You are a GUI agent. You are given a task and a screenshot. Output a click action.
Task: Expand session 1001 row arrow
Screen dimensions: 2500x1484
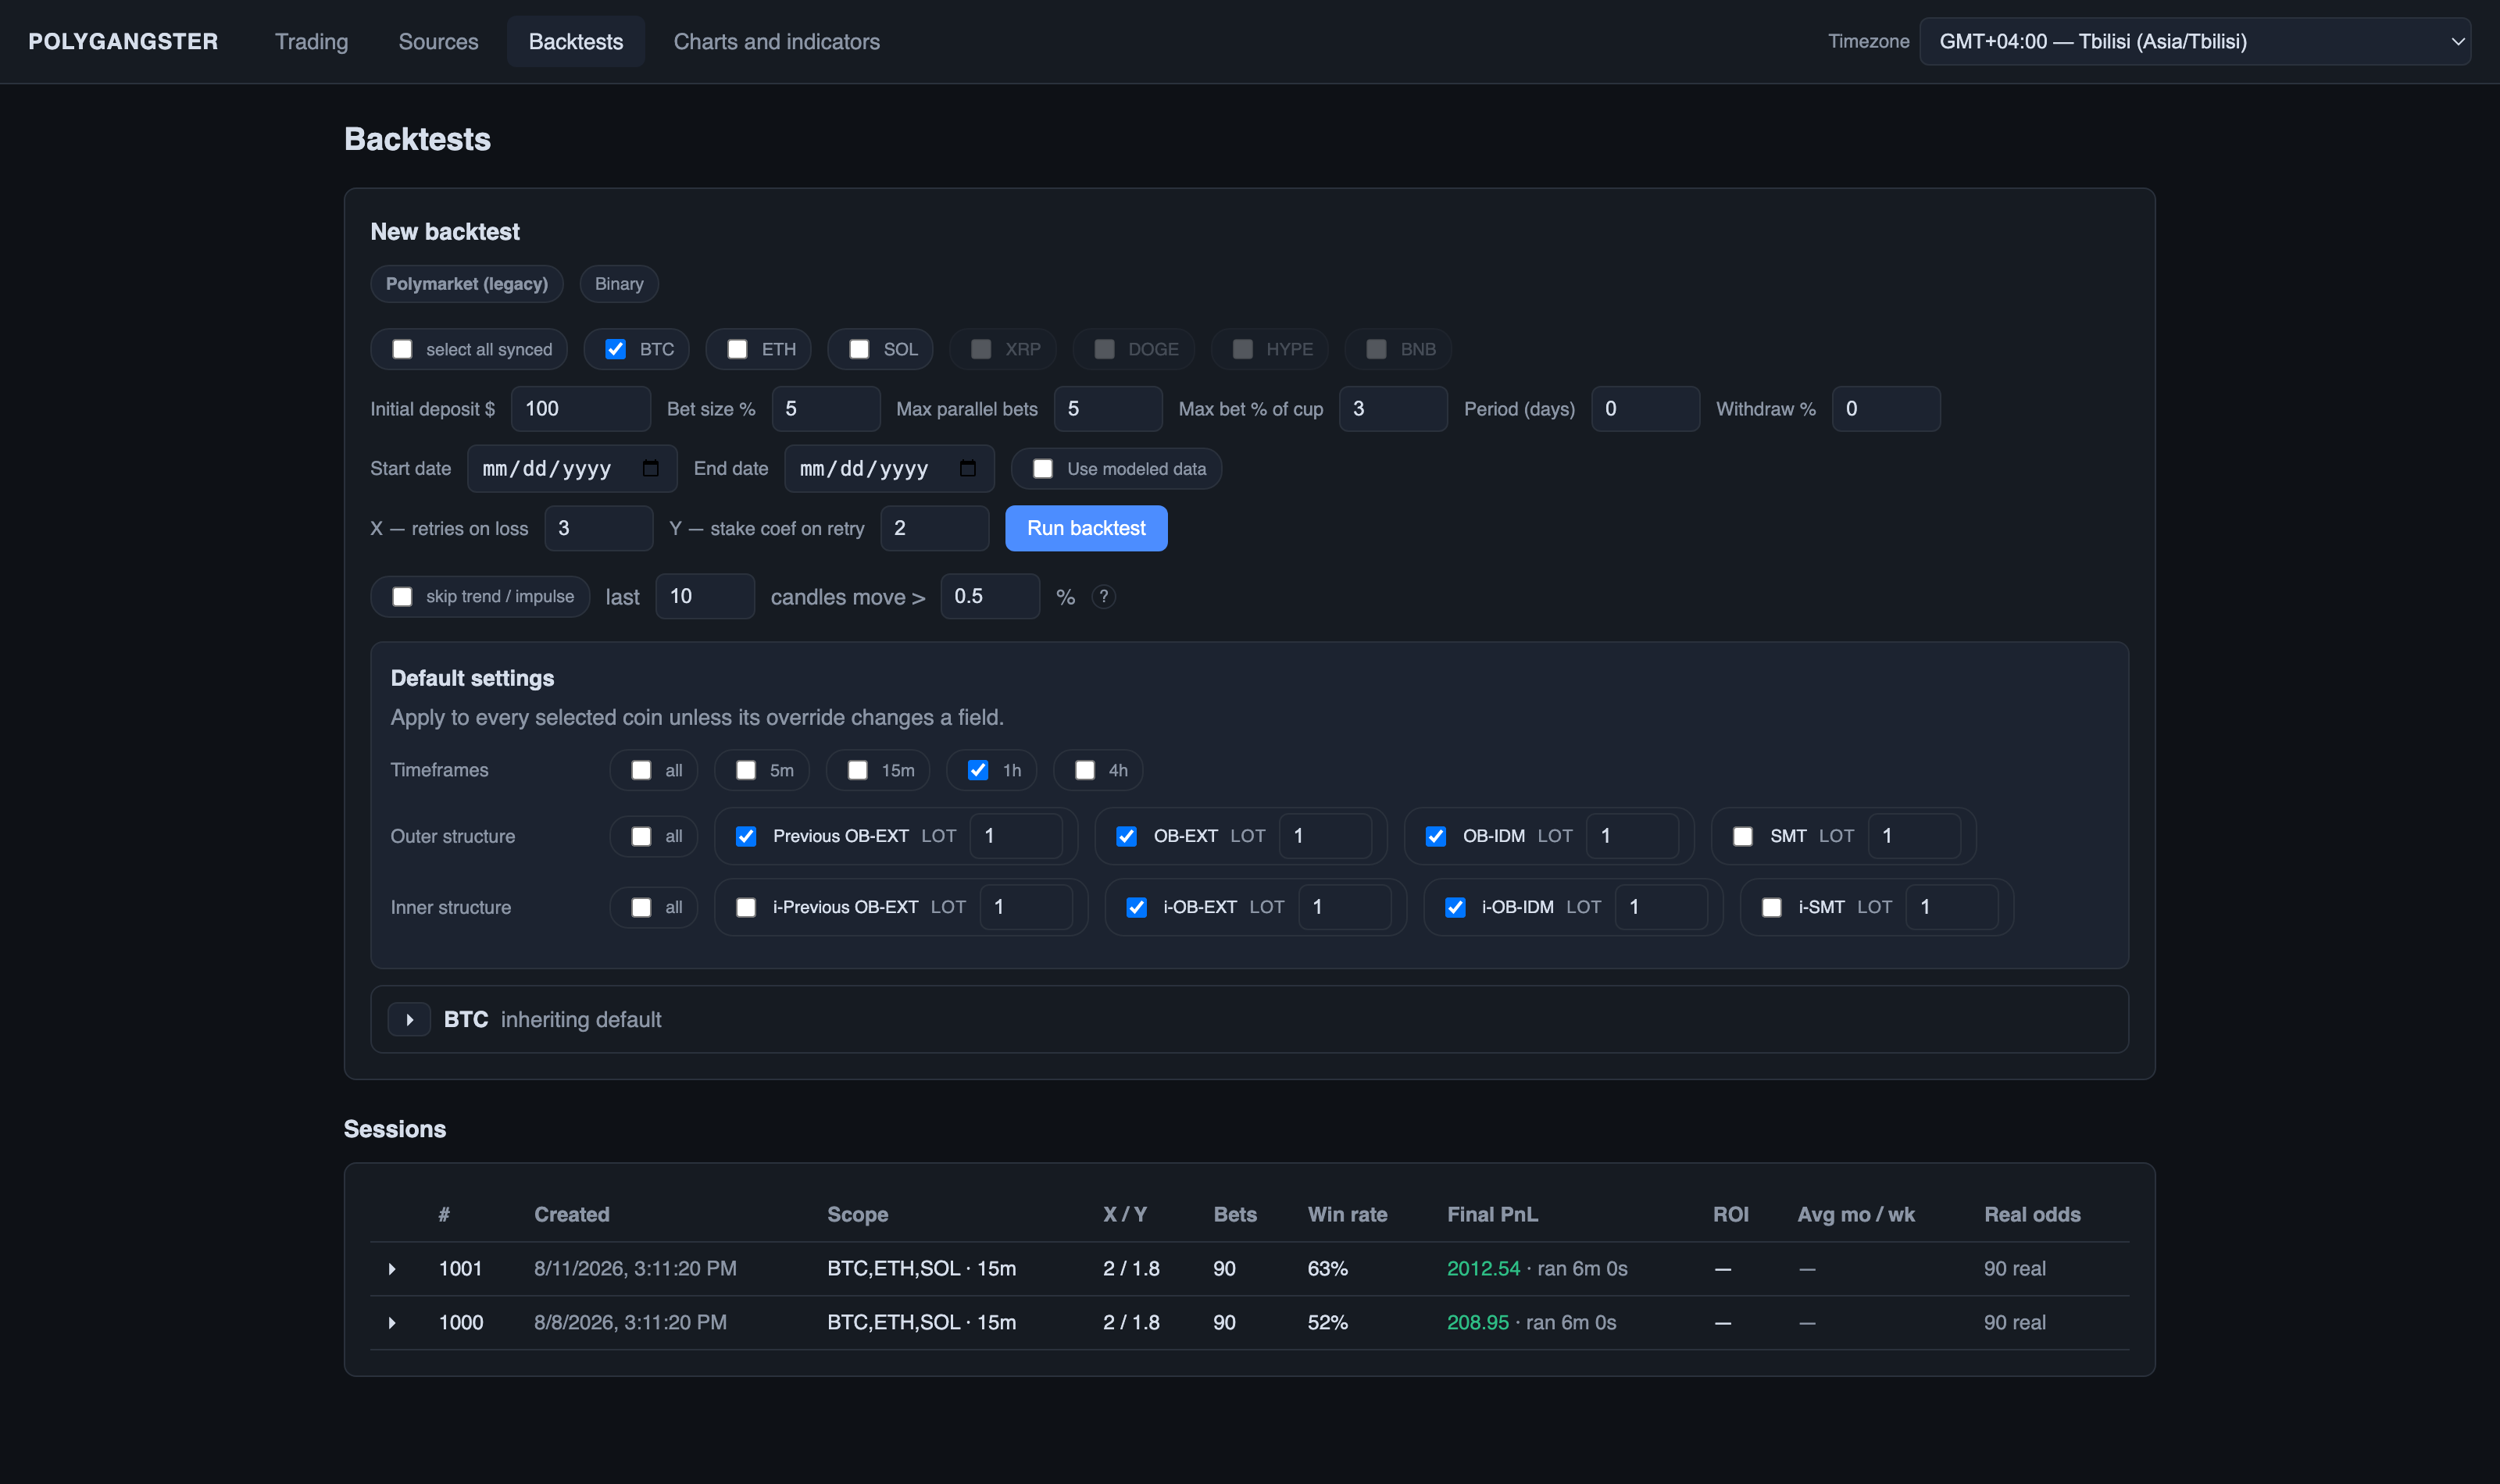coord(392,1269)
